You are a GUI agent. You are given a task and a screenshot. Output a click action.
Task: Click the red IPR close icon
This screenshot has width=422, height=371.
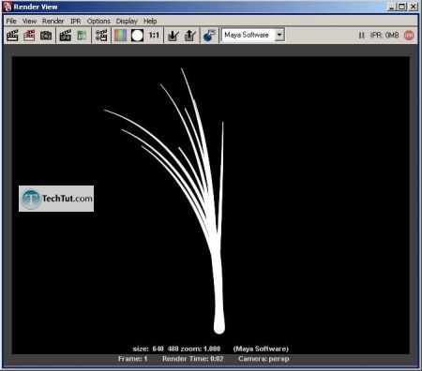[409, 36]
